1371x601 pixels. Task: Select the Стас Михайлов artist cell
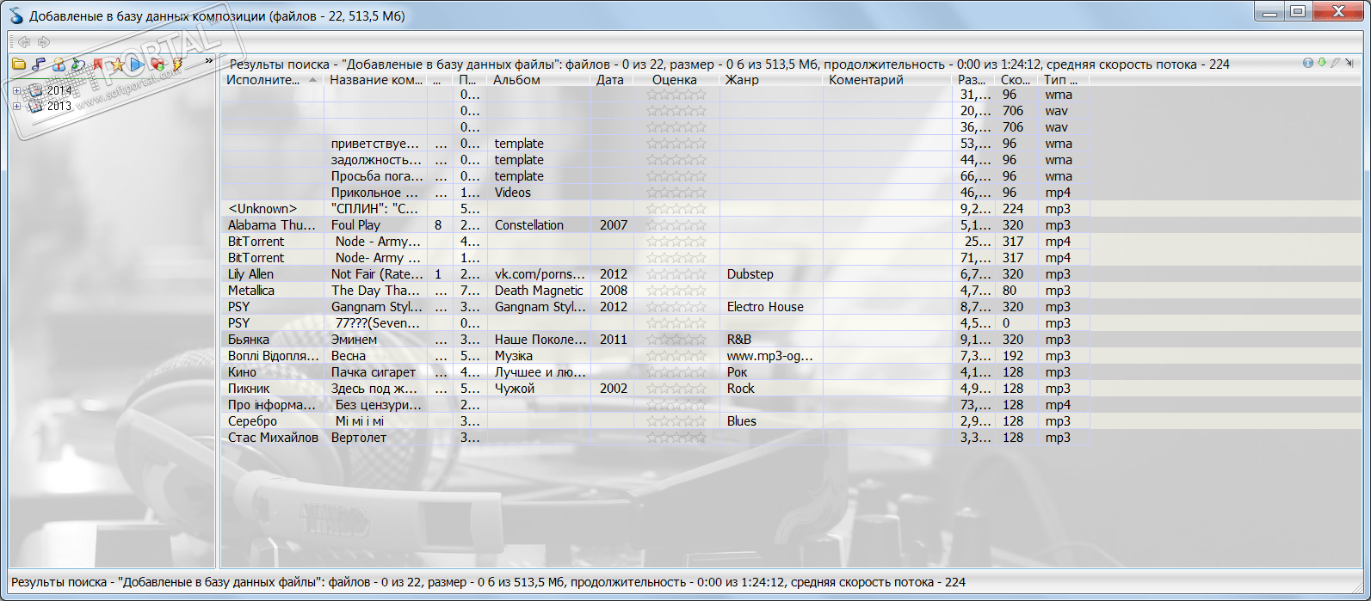pos(272,438)
